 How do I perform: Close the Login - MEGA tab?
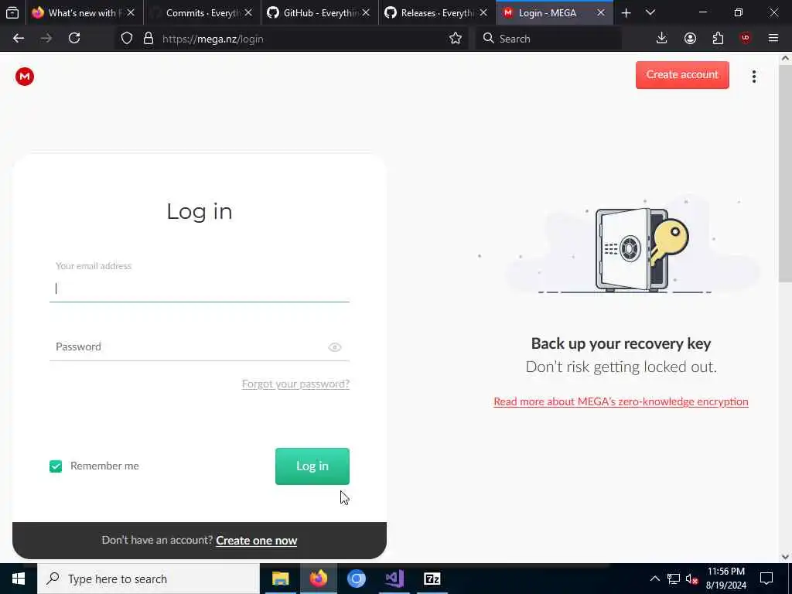click(x=600, y=12)
